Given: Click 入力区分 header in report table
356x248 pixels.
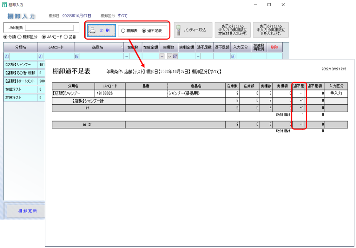Looking at the screenshot, I should tap(336, 86).
